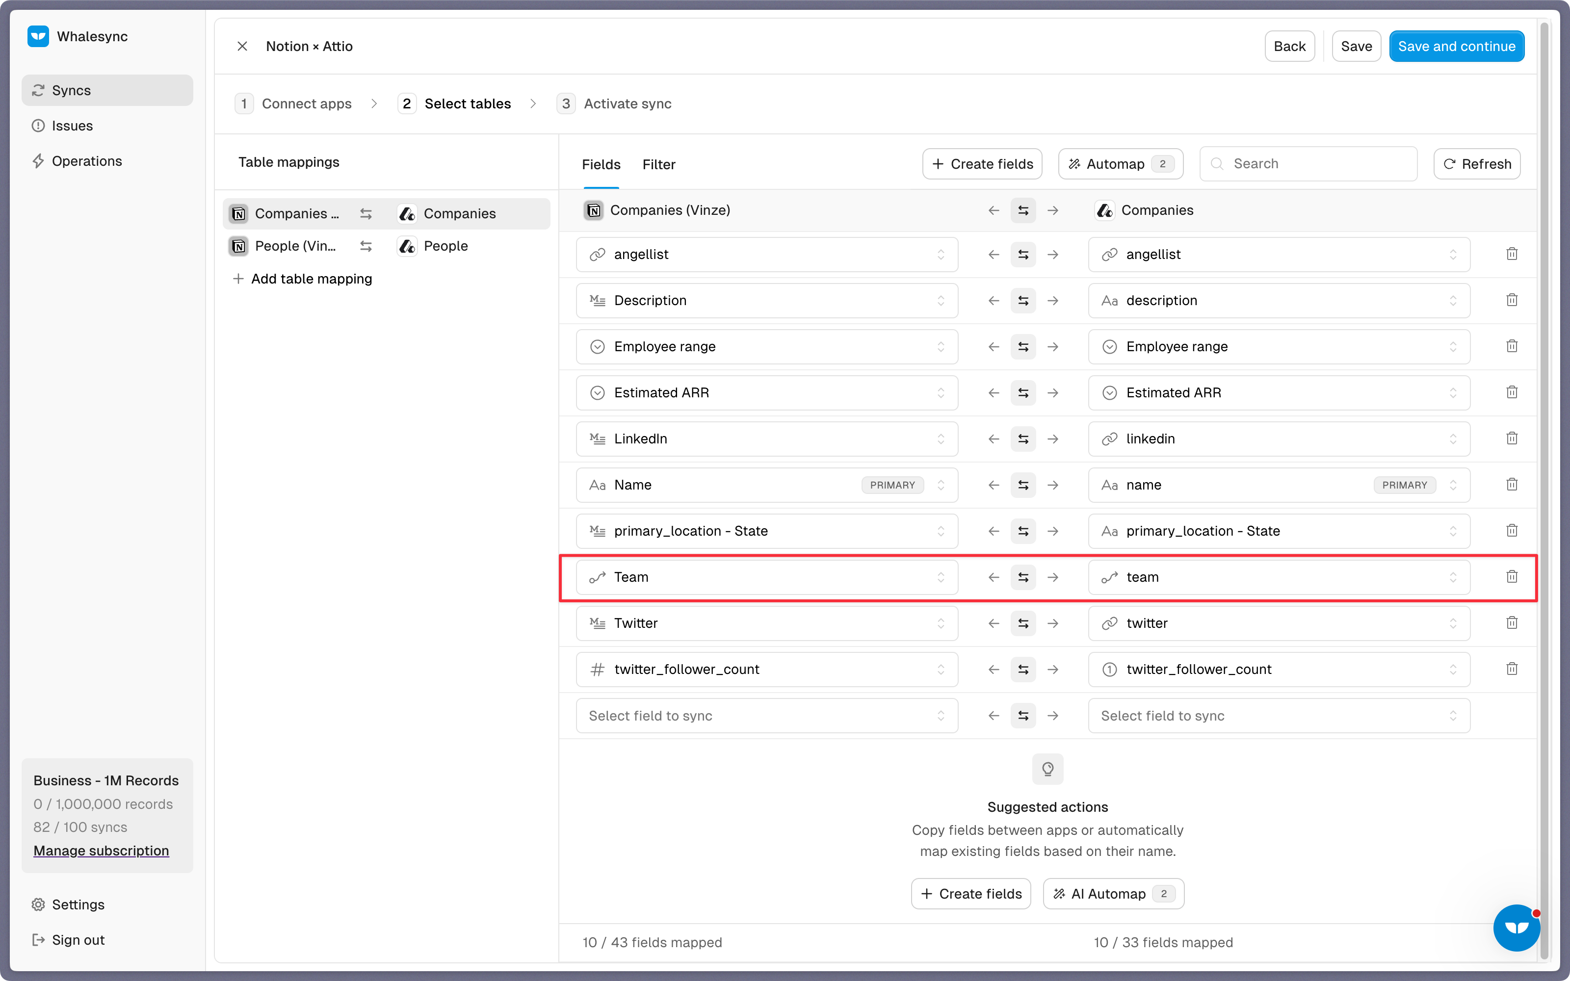The width and height of the screenshot is (1570, 981).
Task: Click the Save button
Action: tap(1356, 46)
